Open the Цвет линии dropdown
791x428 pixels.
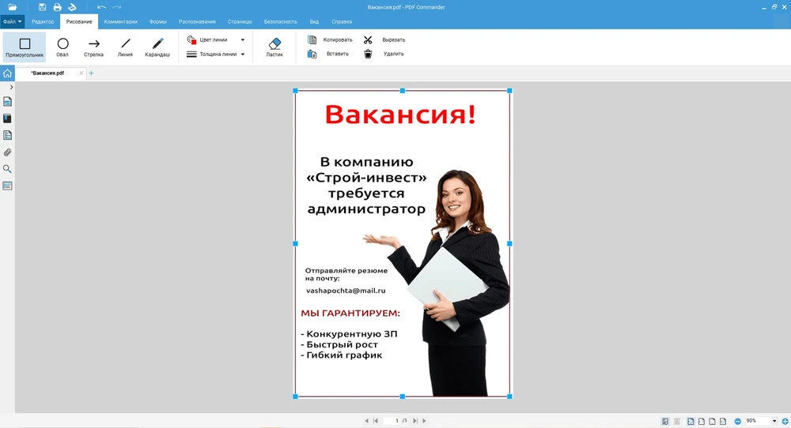tap(242, 39)
